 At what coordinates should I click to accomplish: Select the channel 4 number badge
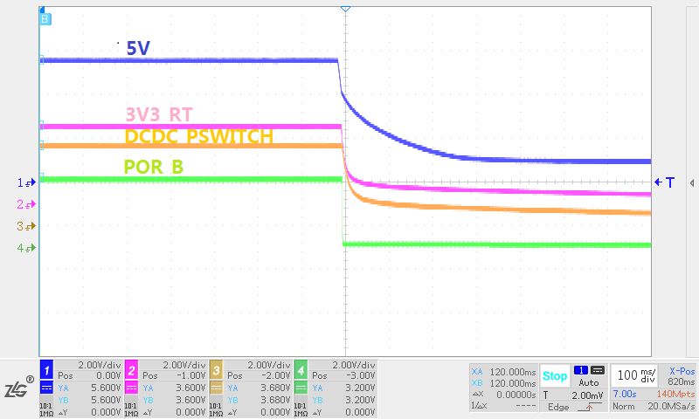301,370
